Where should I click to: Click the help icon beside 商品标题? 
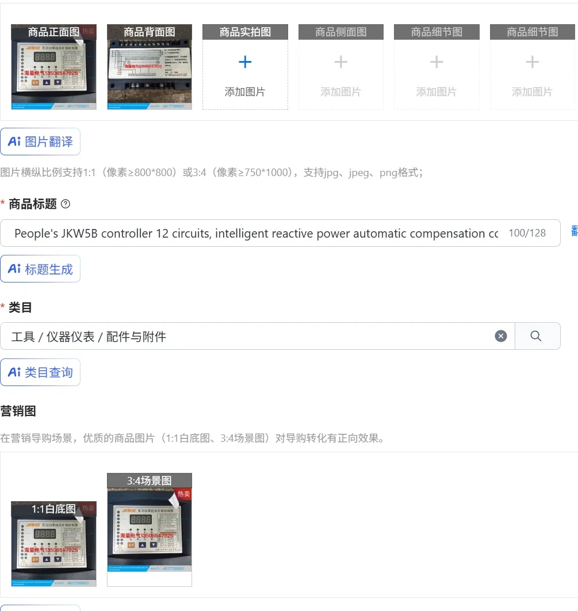pyautogui.click(x=66, y=204)
